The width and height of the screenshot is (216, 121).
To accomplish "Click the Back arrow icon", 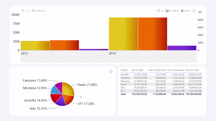I will [23, 10].
